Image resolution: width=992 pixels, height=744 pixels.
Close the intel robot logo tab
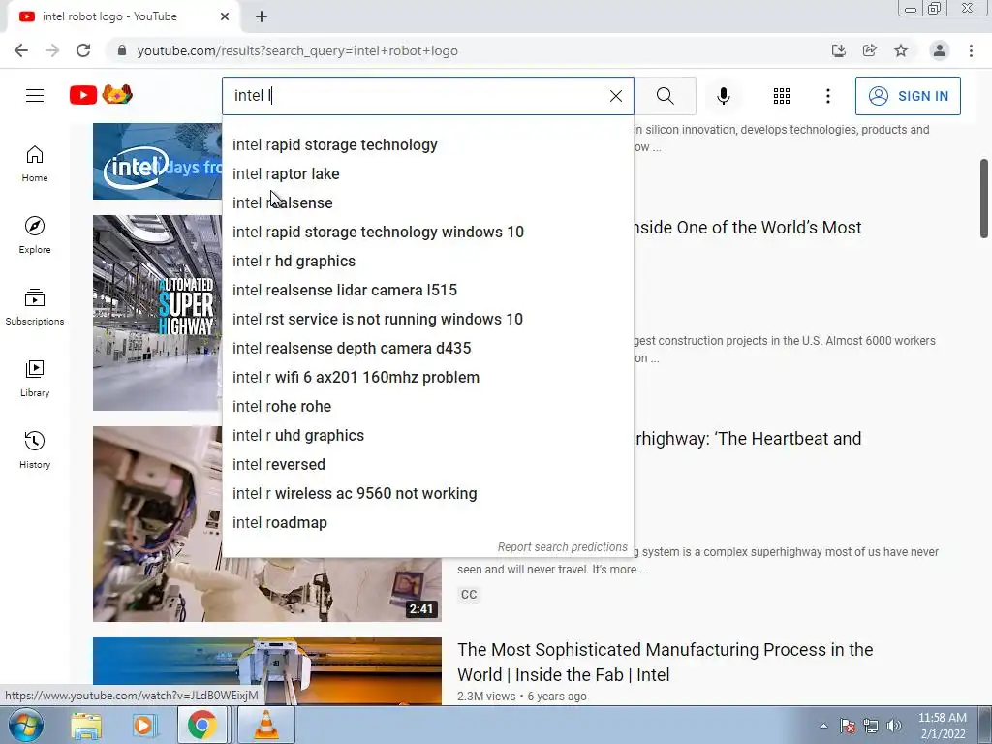225,16
